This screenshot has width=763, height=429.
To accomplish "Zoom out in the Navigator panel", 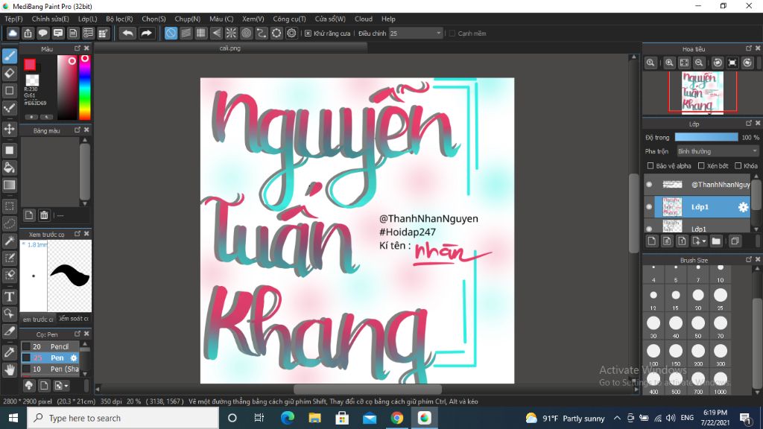I will point(699,63).
